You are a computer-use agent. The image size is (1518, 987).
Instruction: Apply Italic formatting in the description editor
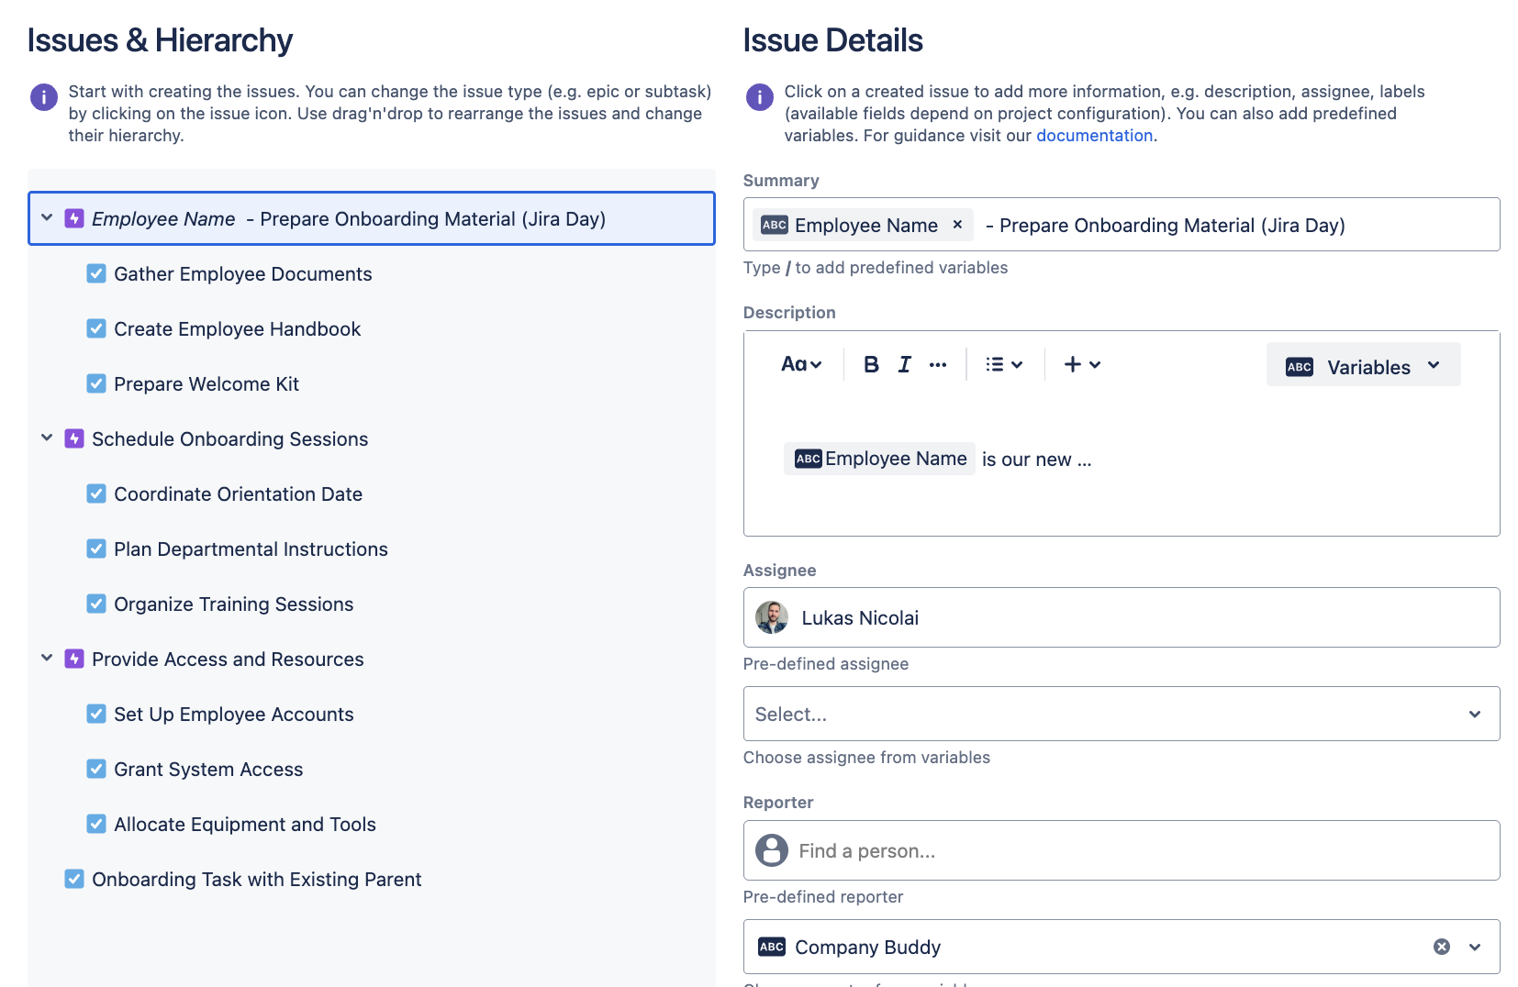pyautogui.click(x=904, y=363)
